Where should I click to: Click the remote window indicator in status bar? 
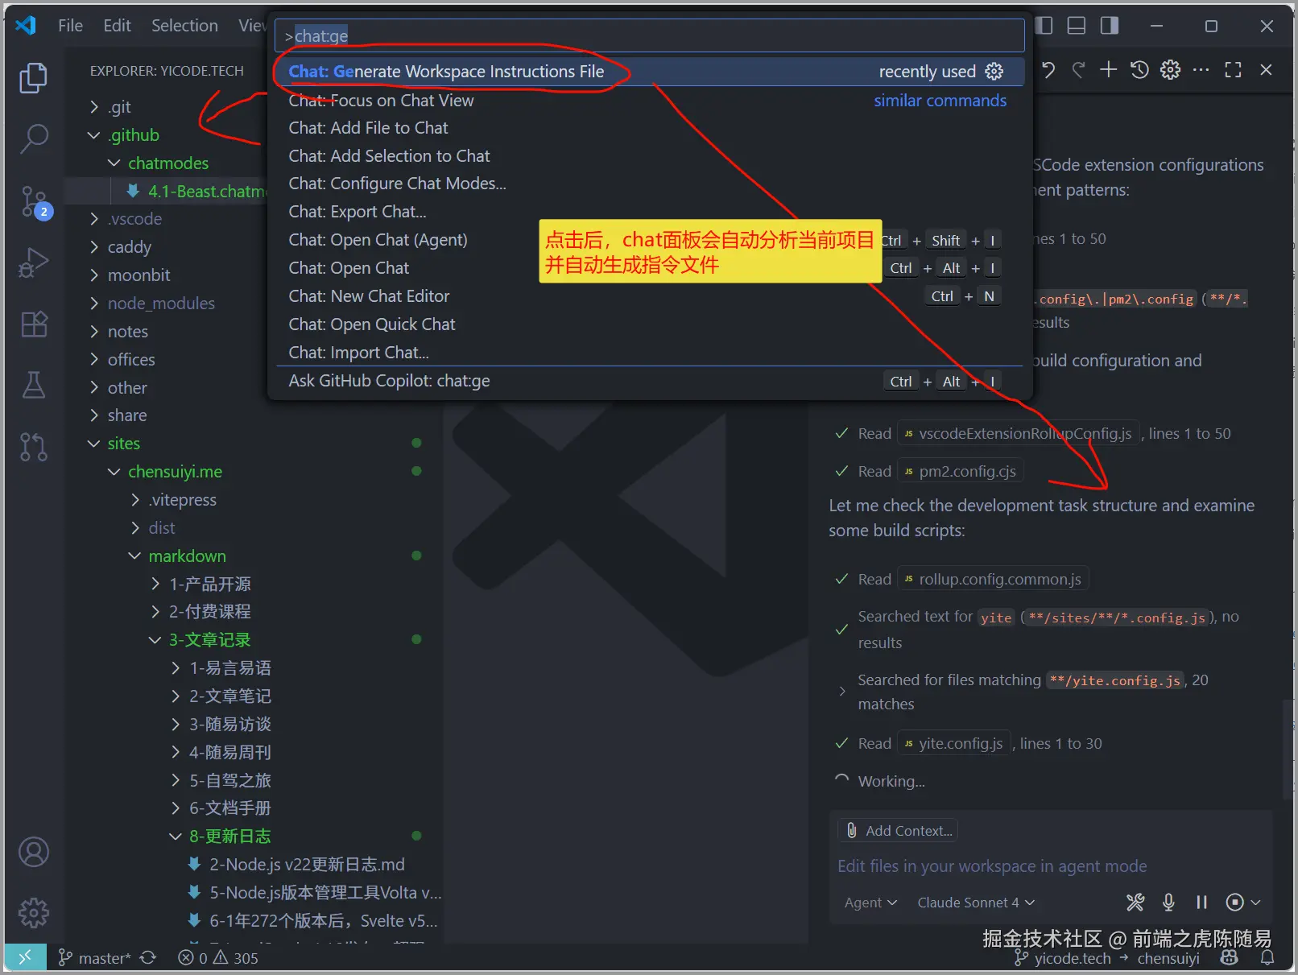click(25, 957)
